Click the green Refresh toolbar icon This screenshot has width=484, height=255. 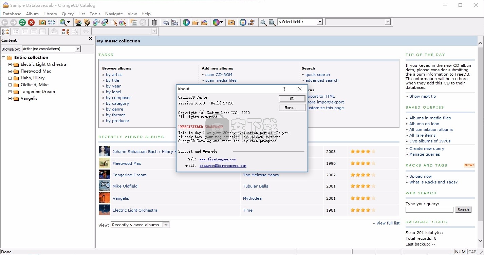tap(22, 22)
